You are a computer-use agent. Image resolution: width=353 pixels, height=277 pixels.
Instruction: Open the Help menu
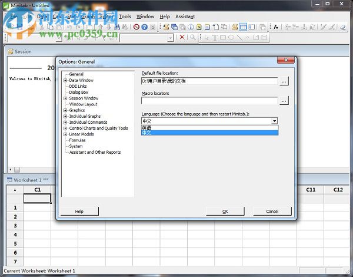pos(165,17)
